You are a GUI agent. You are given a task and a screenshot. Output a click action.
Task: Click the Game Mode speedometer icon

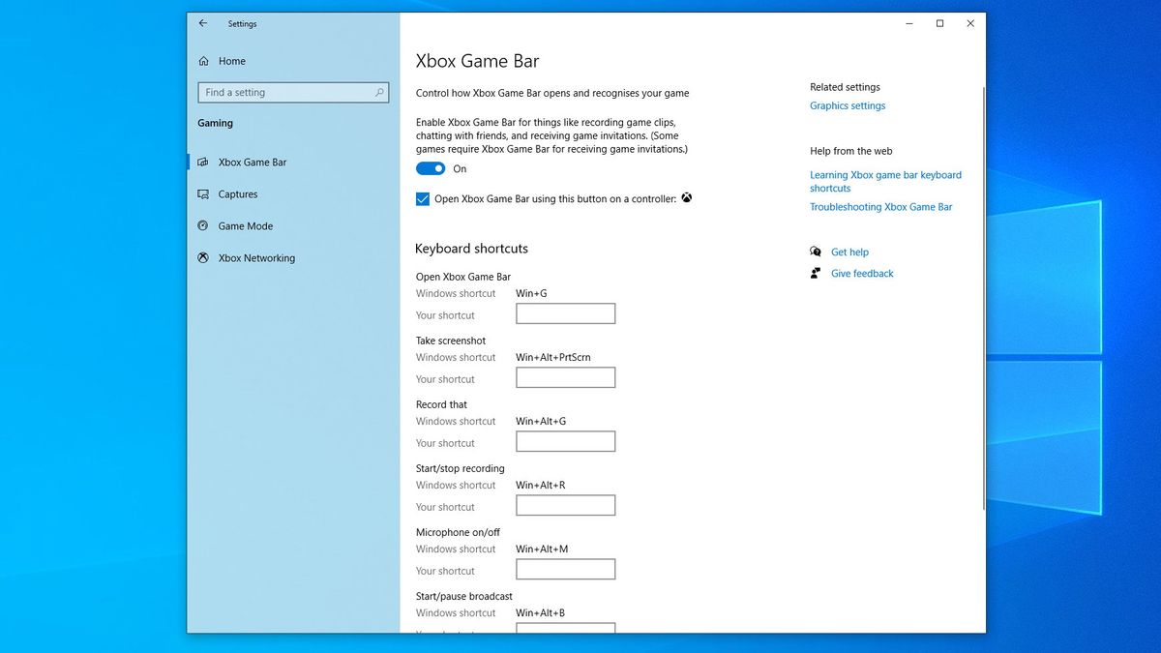(x=202, y=225)
